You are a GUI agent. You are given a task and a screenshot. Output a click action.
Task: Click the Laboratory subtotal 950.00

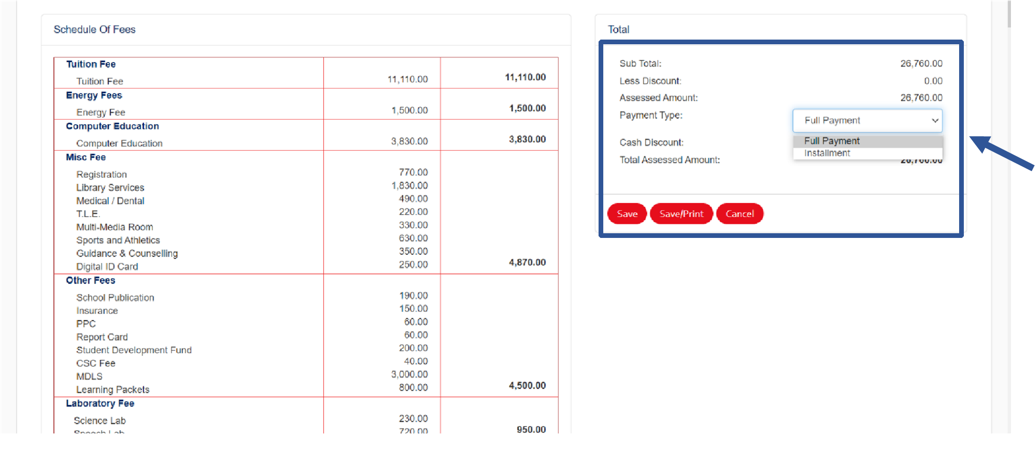(x=531, y=429)
